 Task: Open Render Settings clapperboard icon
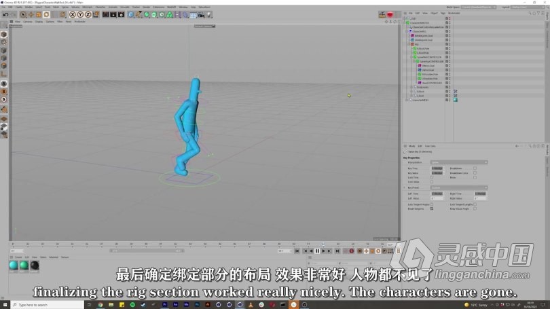pyautogui.click(x=121, y=15)
